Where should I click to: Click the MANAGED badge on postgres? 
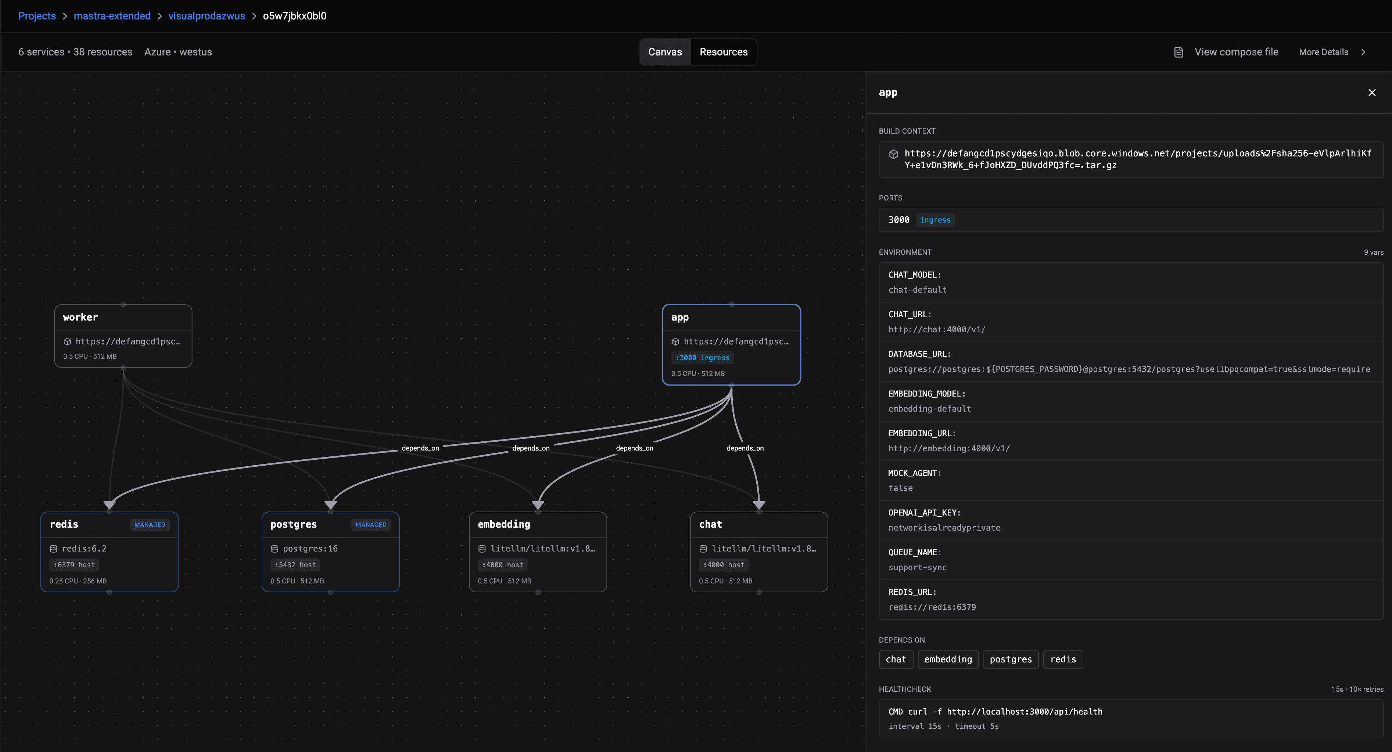pos(371,525)
